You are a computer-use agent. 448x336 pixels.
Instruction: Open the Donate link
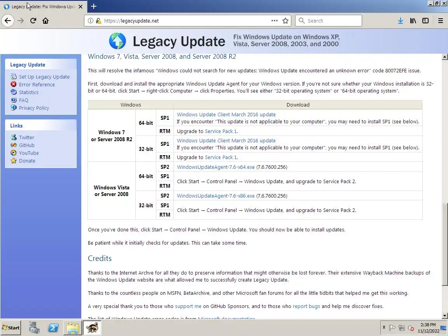click(27, 161)
